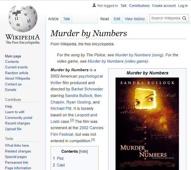191x170 pixels.
Task: Click Recent changes in the sidebar
Action: 17,123
